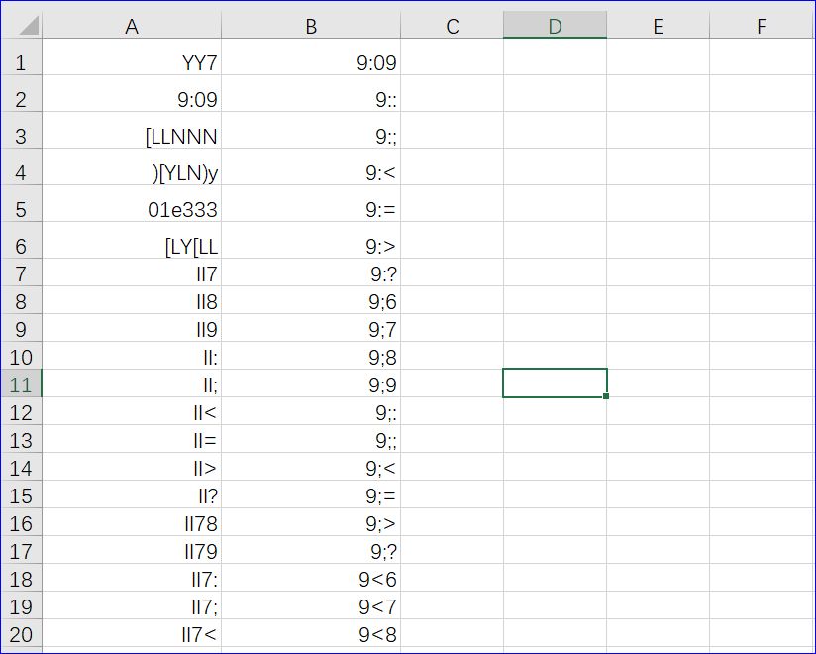Screen dimensions: 816x654
Task: Click cell containing 9;6
Action: (x=311, y=301)
